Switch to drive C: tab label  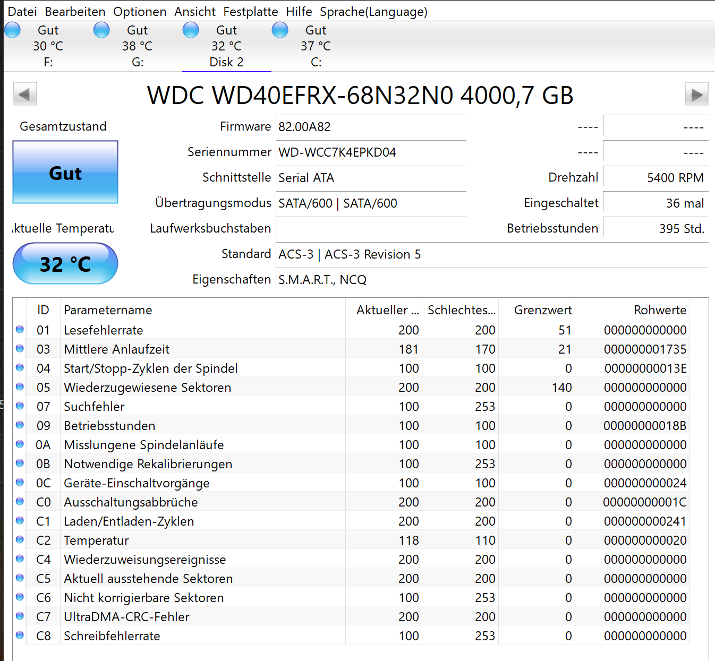[316, 62]
